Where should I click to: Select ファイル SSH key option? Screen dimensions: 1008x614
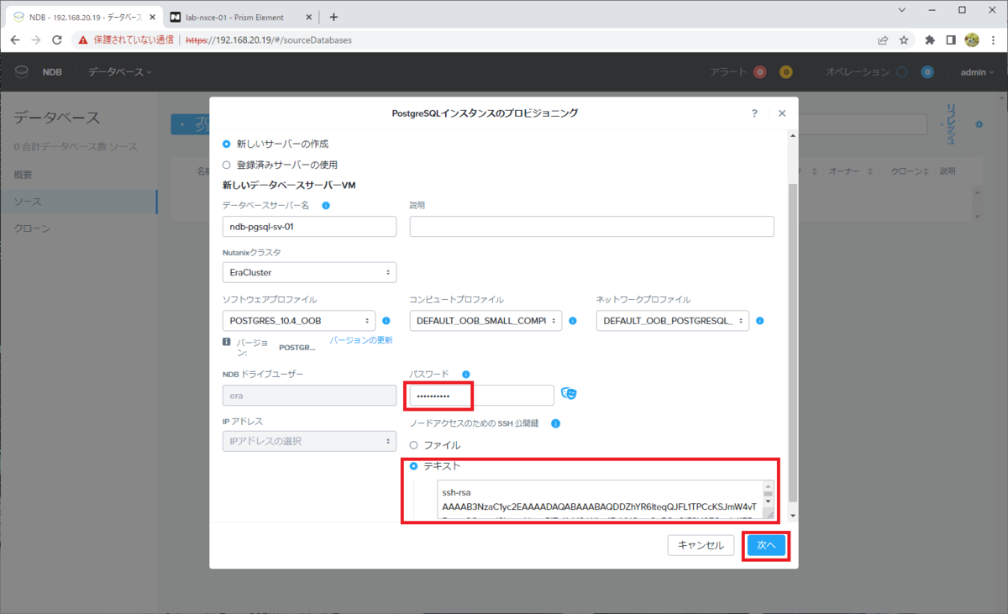[x=413, y=445]
